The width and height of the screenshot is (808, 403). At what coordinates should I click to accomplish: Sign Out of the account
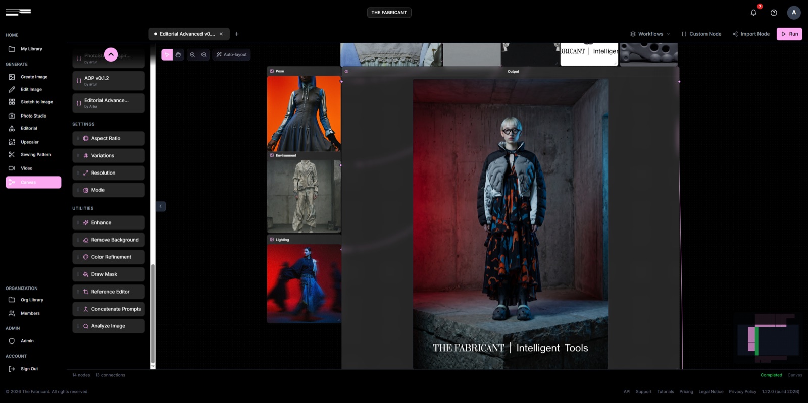coord(29,369)
